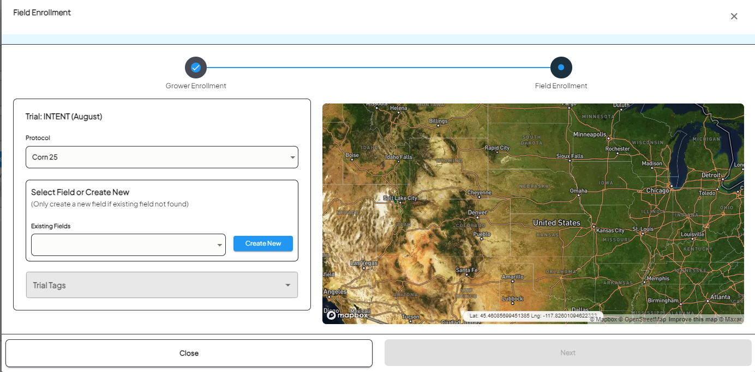Expand the Existing Fields dropdown
755x372 pixels.
128,245
